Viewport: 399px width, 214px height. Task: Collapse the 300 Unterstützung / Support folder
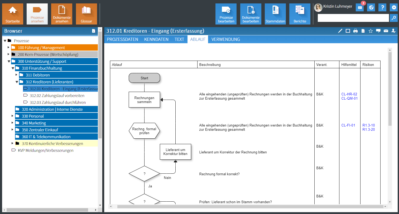(x=9, y=61)
